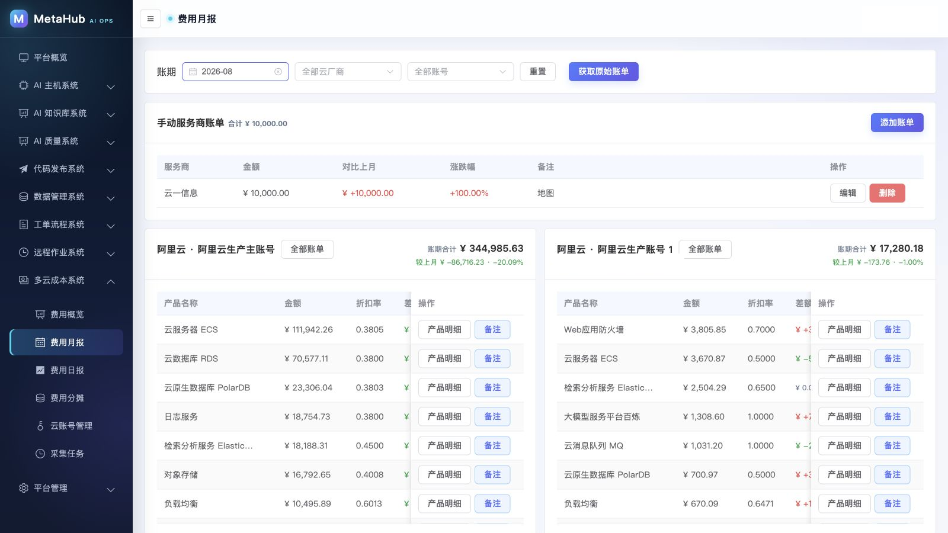Click the 折扣率 header in 阿里云生产主账号 table
The image size is (948, 533).
pyautogui.click(x=369, y=303)
